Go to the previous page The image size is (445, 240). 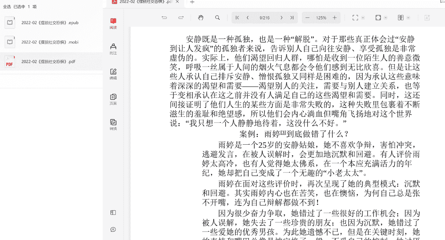(x=248, y=18)
